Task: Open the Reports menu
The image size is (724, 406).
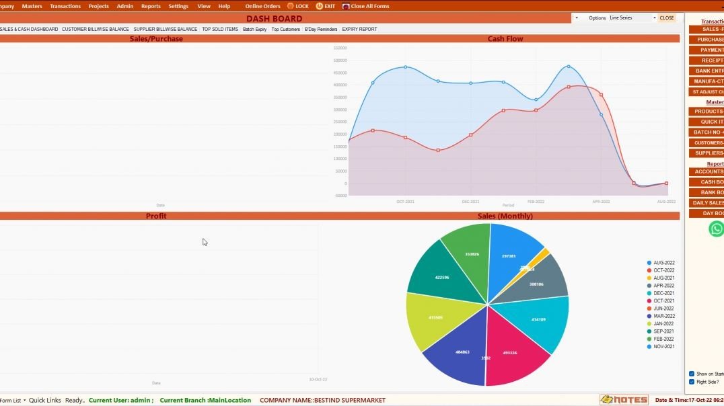Action: click(x=151, y=6)
